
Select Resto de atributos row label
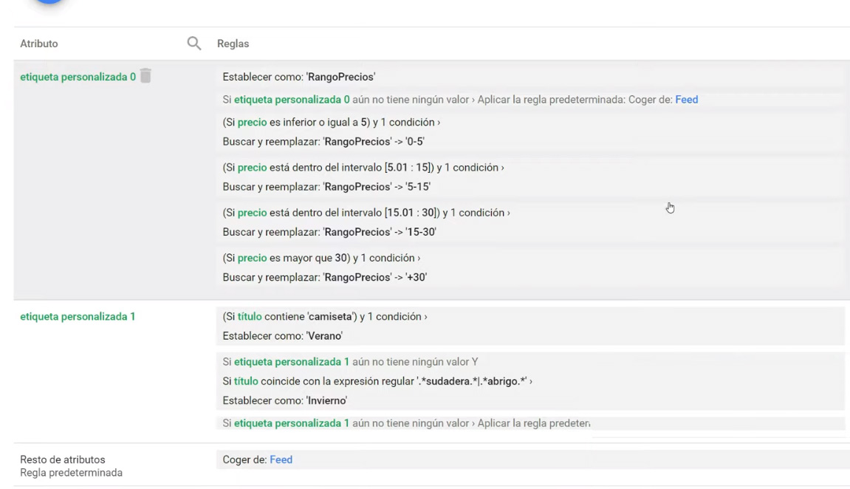[x=62, y=459]
